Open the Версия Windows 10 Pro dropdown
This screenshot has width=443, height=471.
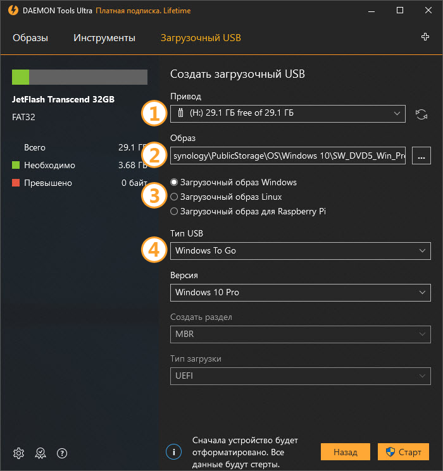[301, 293]
